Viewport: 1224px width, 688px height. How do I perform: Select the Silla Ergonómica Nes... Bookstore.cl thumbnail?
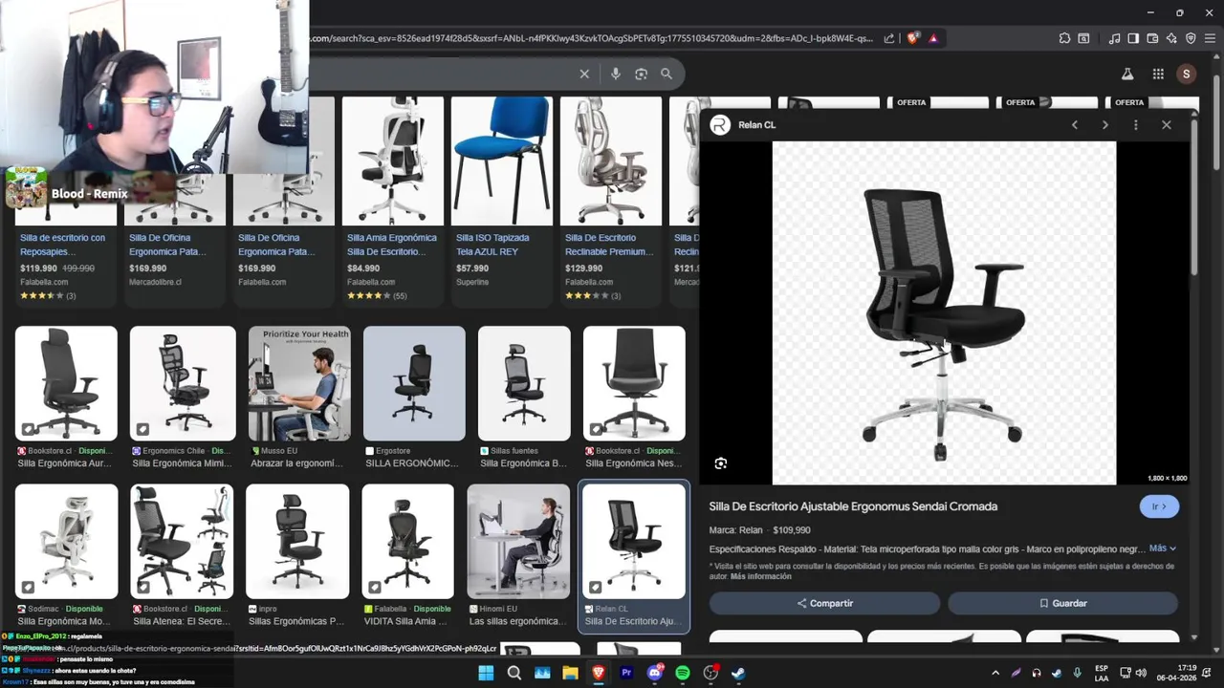[x=634, y=383]
